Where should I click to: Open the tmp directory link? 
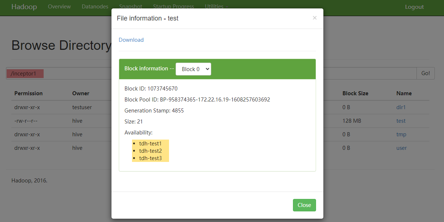pyautogui.click(x=401, y=134)
